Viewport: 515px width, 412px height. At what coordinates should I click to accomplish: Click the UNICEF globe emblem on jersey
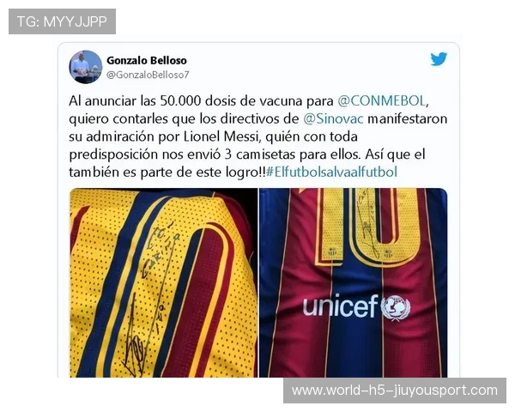396,307
